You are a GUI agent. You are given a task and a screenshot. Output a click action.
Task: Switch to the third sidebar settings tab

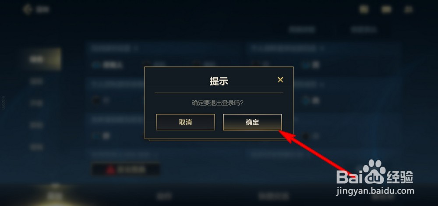click(x=36, y=103)
